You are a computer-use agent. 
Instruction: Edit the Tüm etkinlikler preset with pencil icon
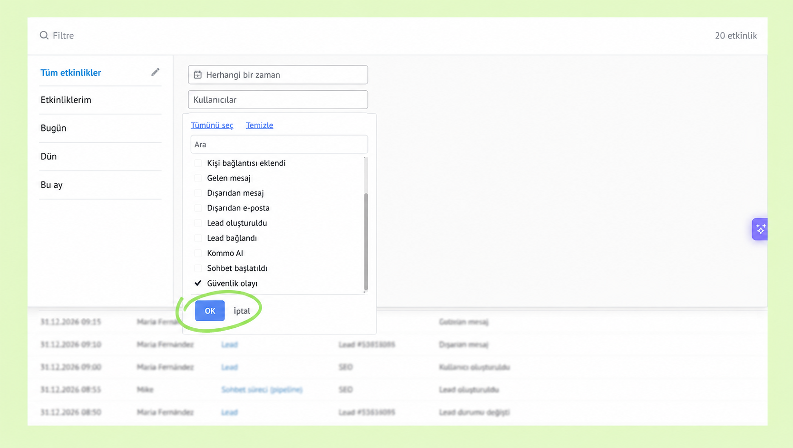coord(155,72)
